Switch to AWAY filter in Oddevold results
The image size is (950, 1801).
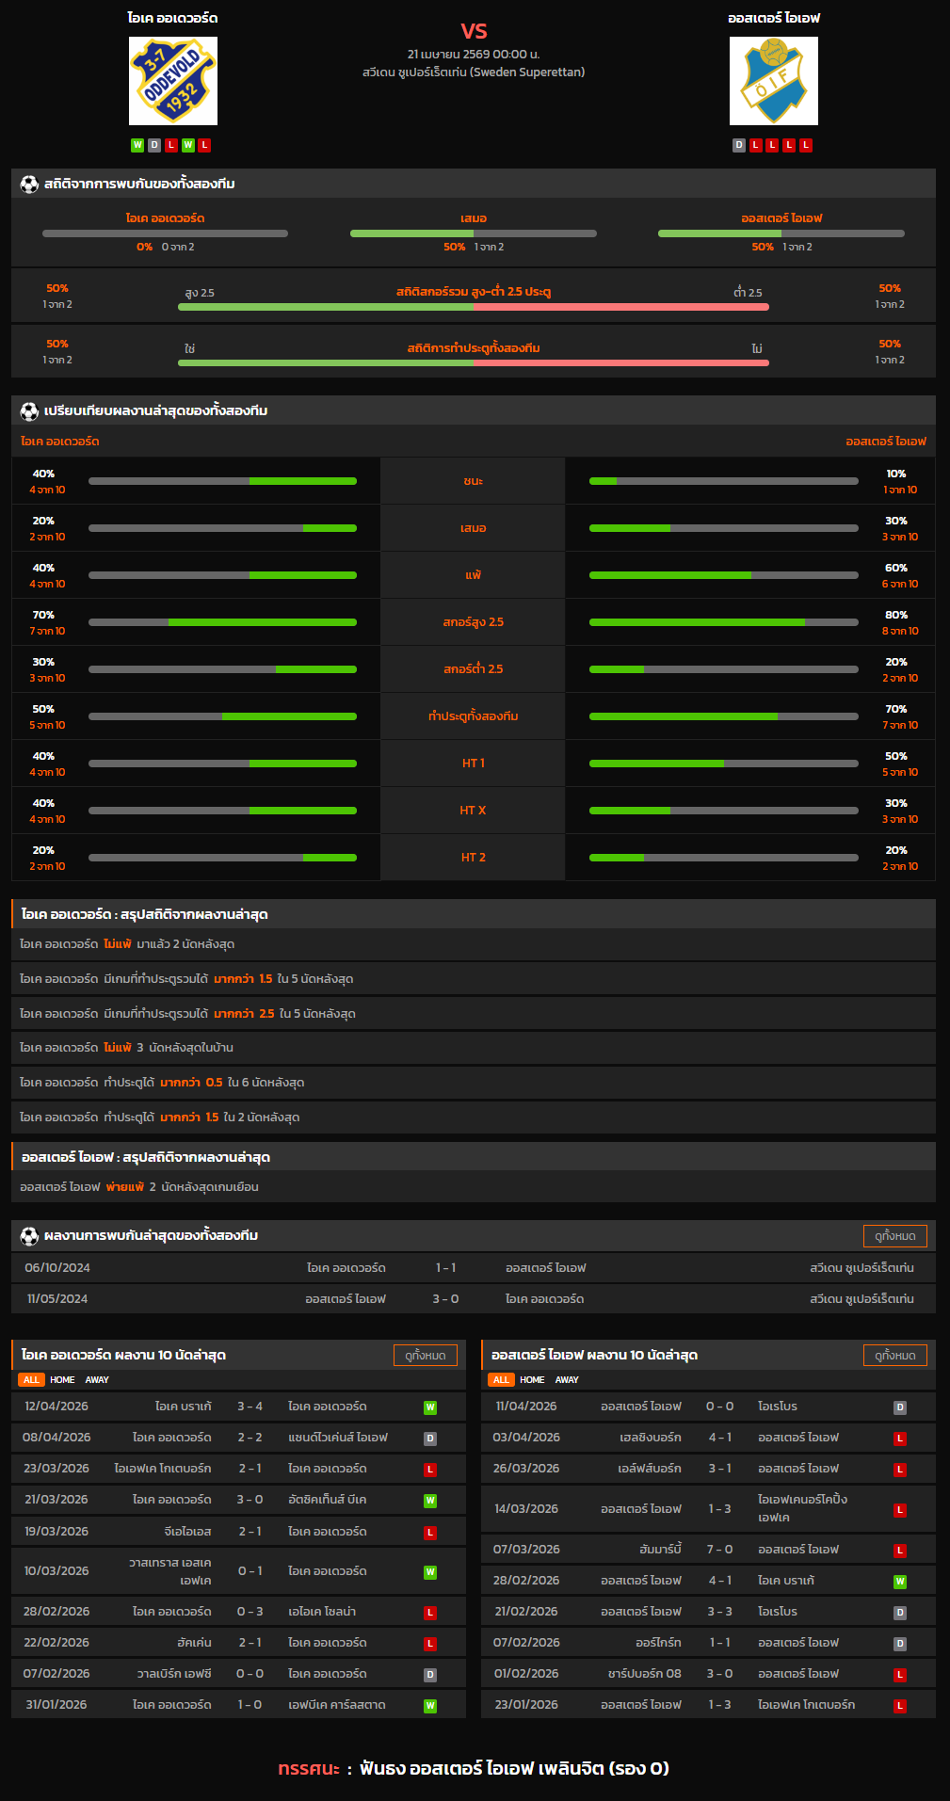[97, 1380]
